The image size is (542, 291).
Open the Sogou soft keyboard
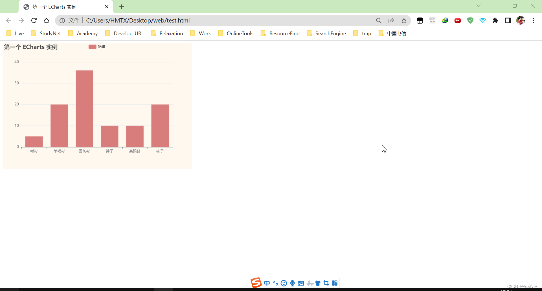coord(301,283)
